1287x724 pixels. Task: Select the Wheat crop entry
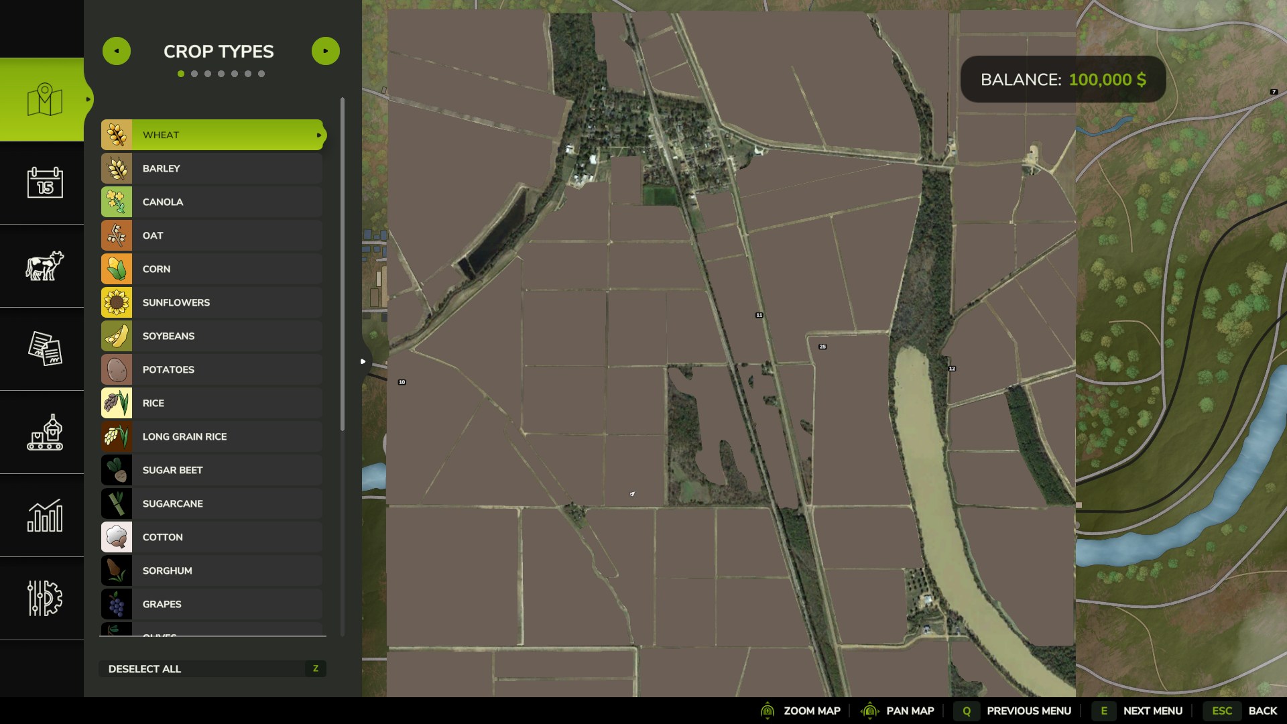click(x=213, y=135)
